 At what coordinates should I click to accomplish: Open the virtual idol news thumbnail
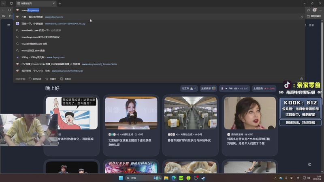(x=131, y=113)
